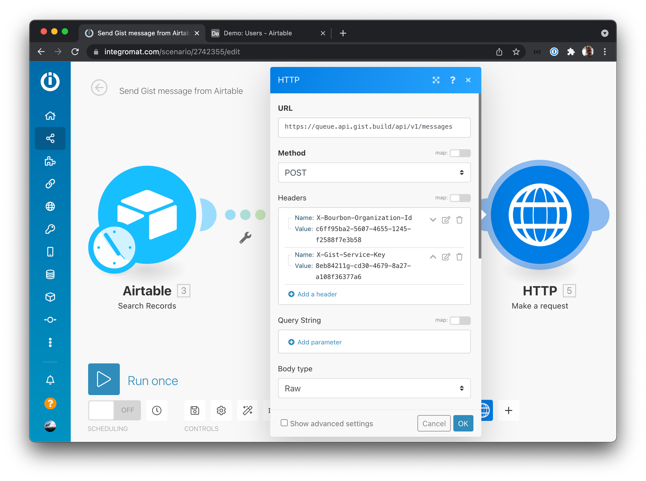This screenshot has width=646, height=481.
Task: Toggle the Headers map switch
Action: [460, 198]
